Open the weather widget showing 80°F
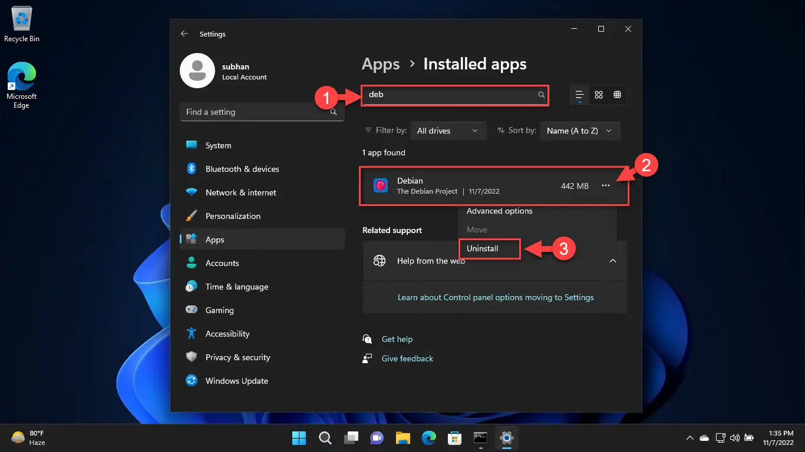Image resolution: width=805 pixels, height=452 pixels. 28,438
